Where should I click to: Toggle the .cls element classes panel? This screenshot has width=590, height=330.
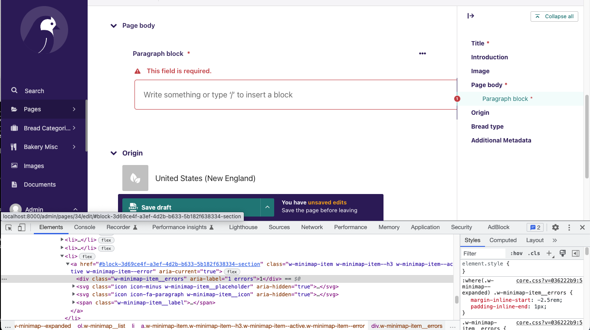[x=534, y=253]
